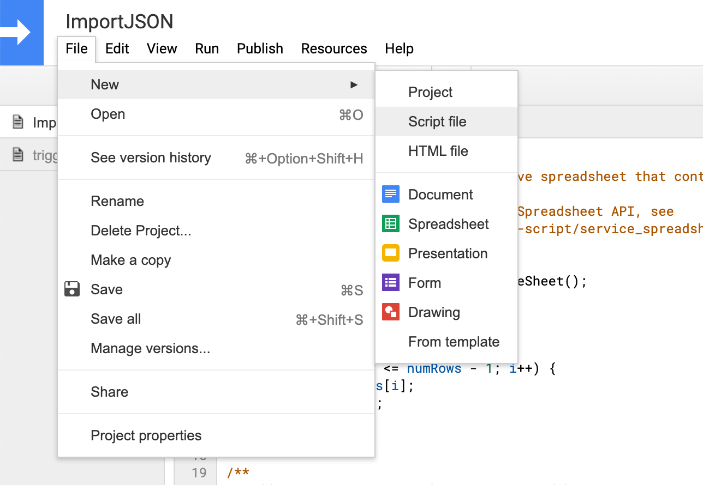Image resolution: width=703 pixels, height=485 pixels.
Task: Click the floppy disk Save icon
Action: pos(72,289)
